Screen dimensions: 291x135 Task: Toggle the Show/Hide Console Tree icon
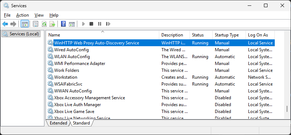[x=25, y=24]
